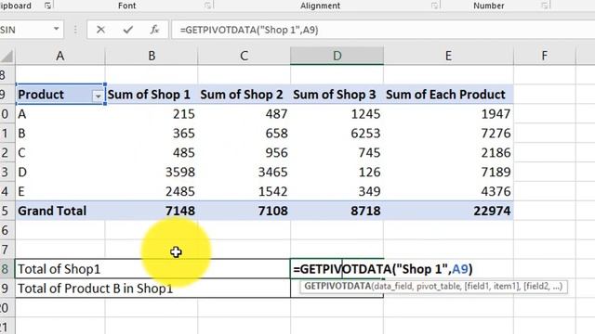Select product row label D
The height and width of the screenshot is (334, 595).
click(x=59, y=172)
